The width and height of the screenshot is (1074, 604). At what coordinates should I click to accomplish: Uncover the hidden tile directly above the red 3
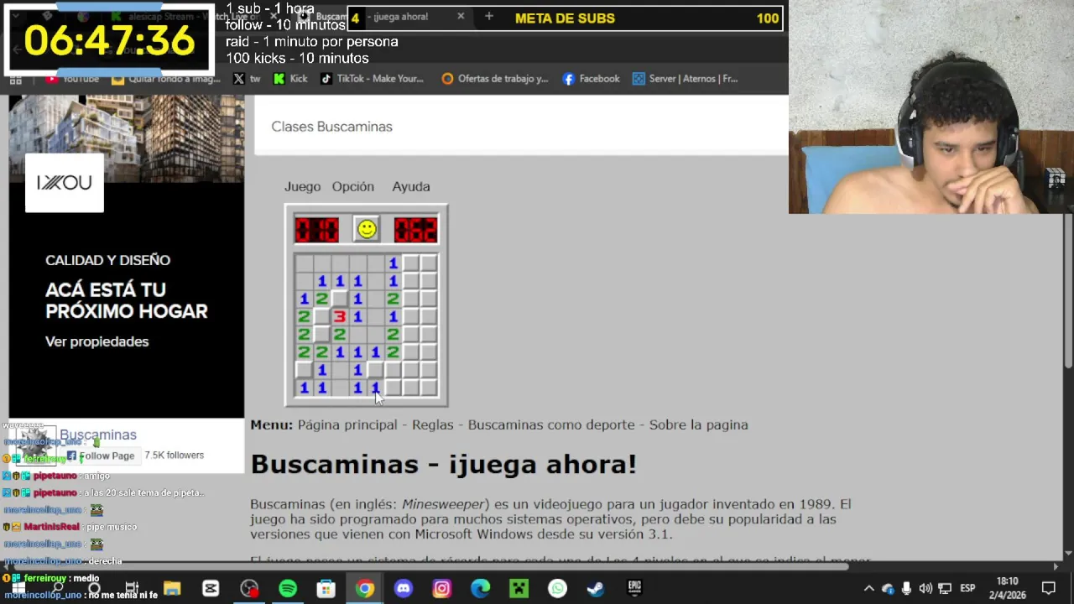(339, 299)
